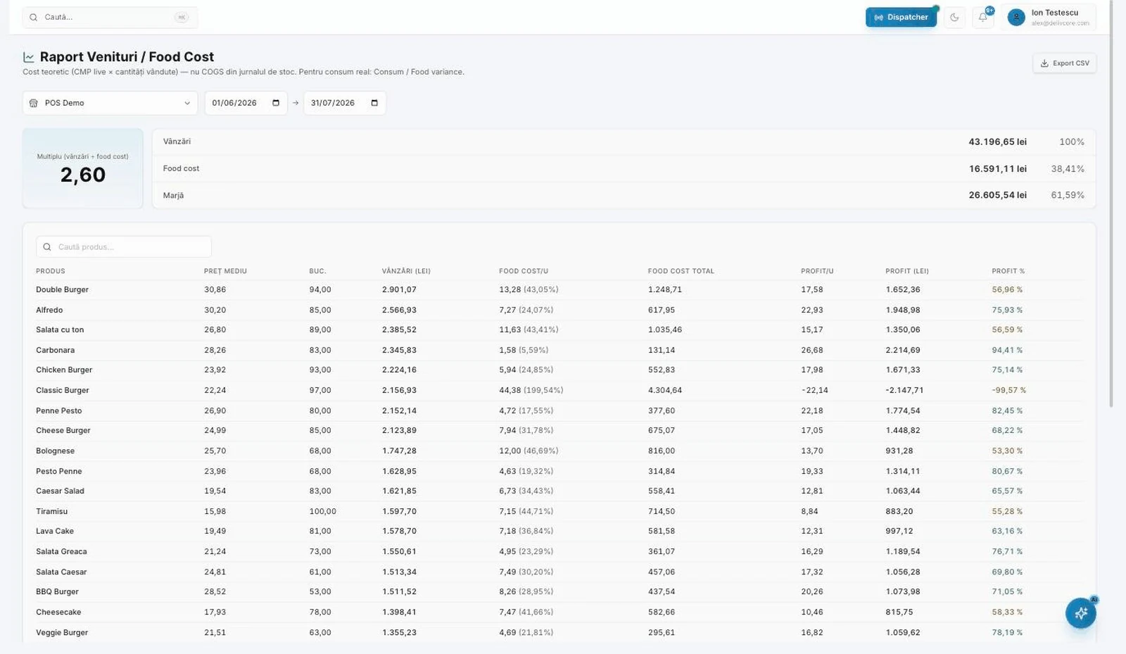Click Double Burger sales 2.901,07
This screenshot has width=1126, height=654.
tap(399, 290)
